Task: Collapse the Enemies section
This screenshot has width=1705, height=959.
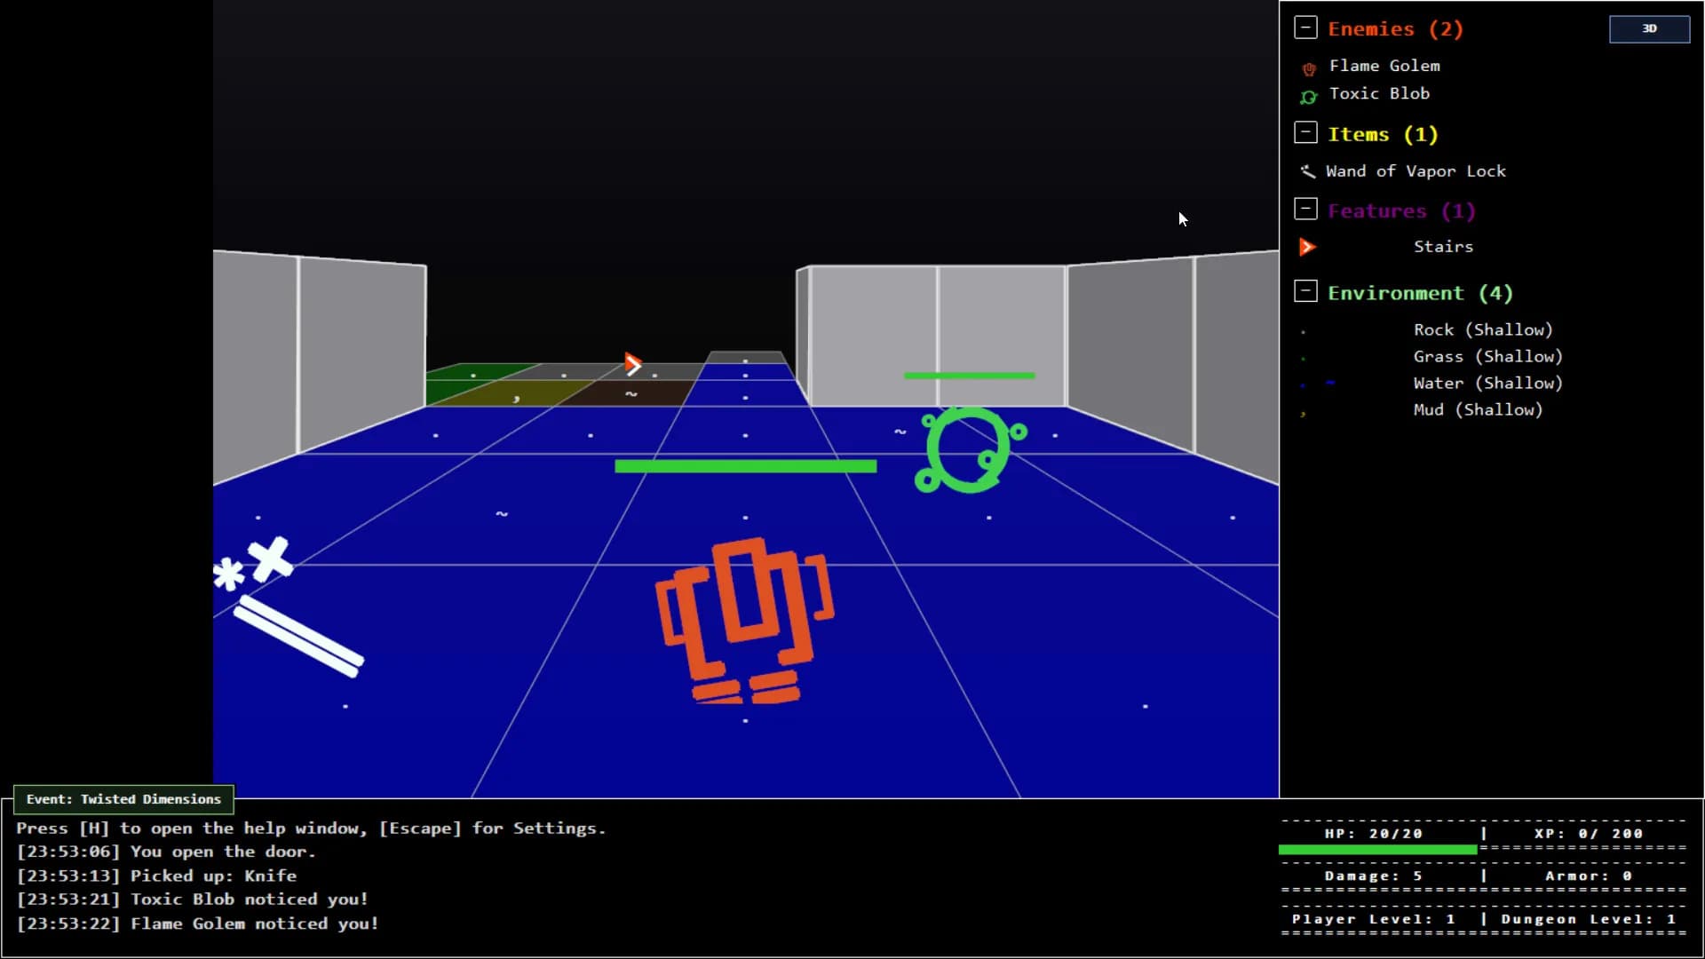Action: (1305, 28)
